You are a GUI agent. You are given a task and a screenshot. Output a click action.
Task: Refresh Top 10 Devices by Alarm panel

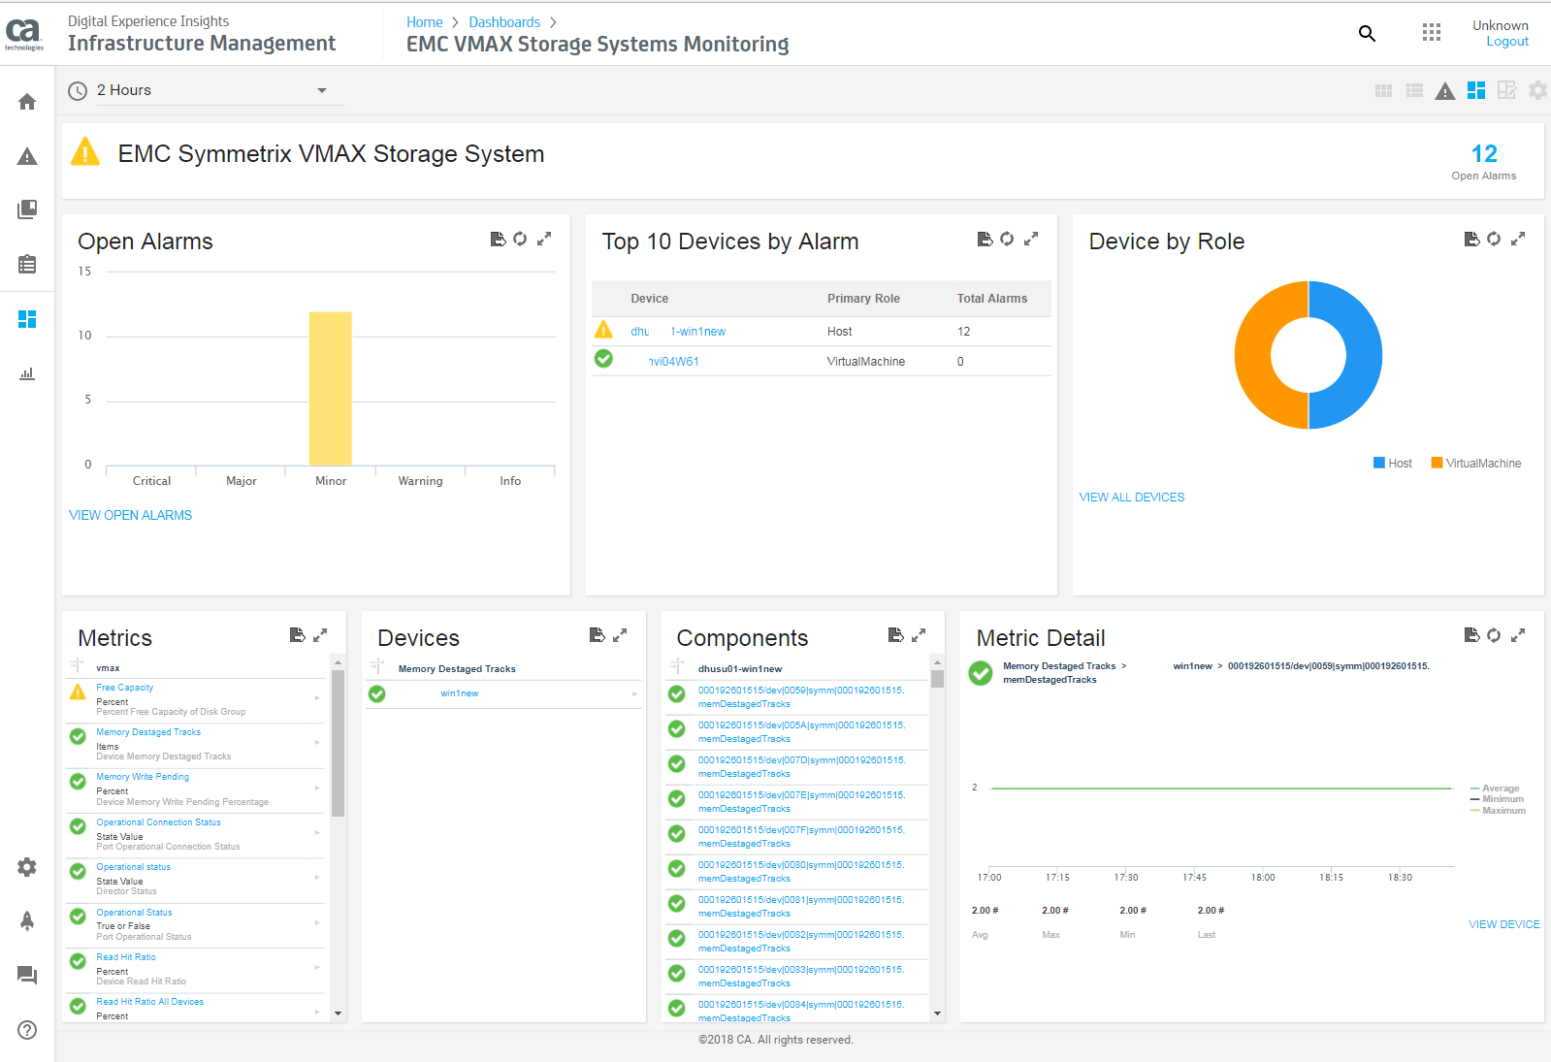coord(1007,239)
